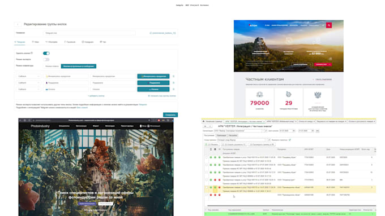This screenshot has width=385, height=216.
Task: Click the Aton logo in the header
Action: [x=253, y=25]
